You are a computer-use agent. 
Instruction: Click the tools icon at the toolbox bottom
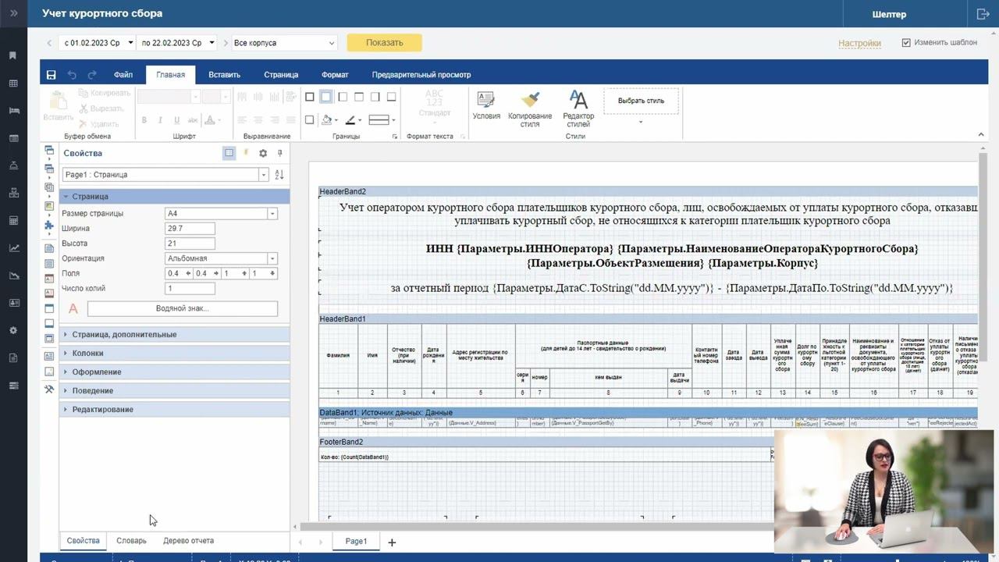click(x=49, y=389)
